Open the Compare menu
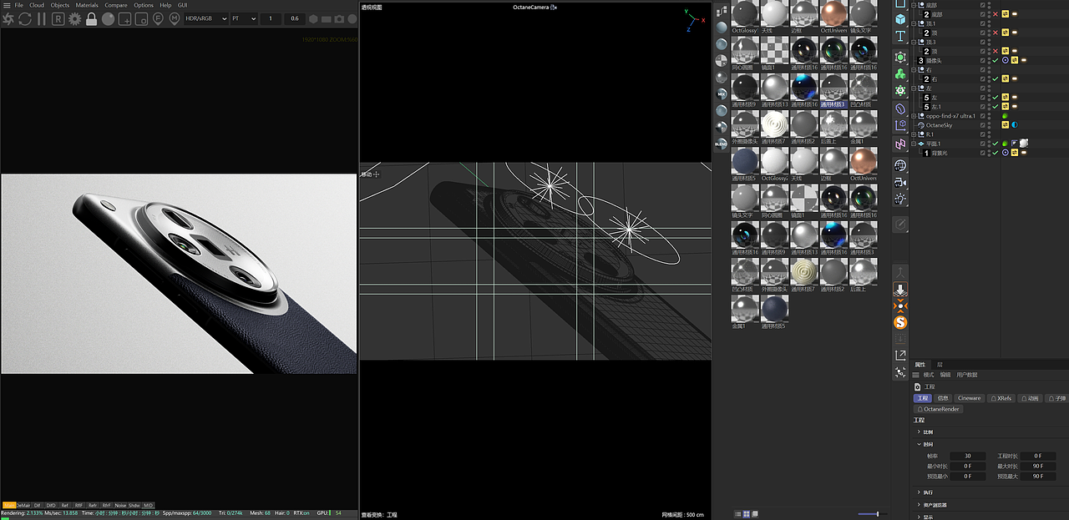 coord(116,5)
